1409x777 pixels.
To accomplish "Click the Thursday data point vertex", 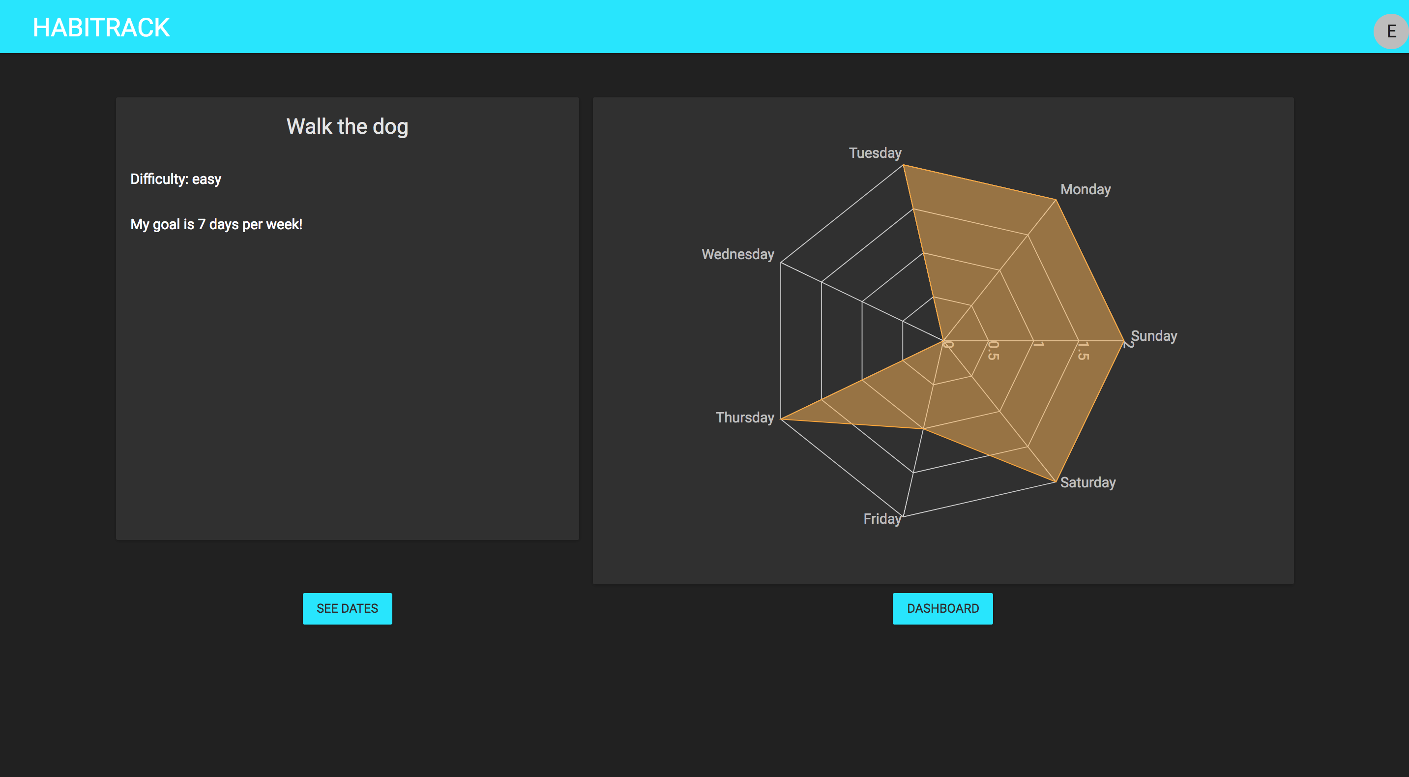I will coord(781,419).
